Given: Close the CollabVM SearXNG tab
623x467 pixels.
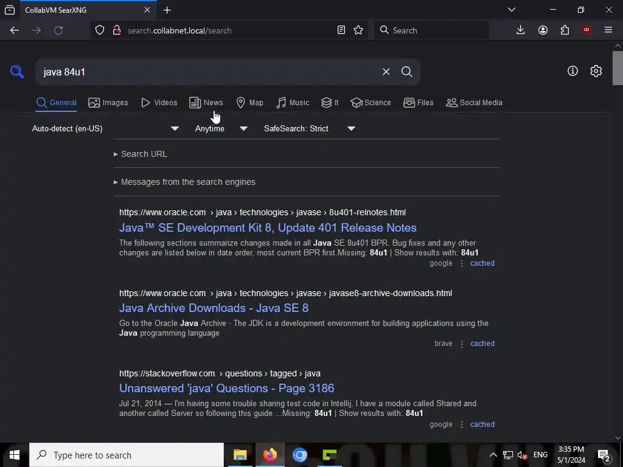Looking at the screenshot, I should point(147,10).
